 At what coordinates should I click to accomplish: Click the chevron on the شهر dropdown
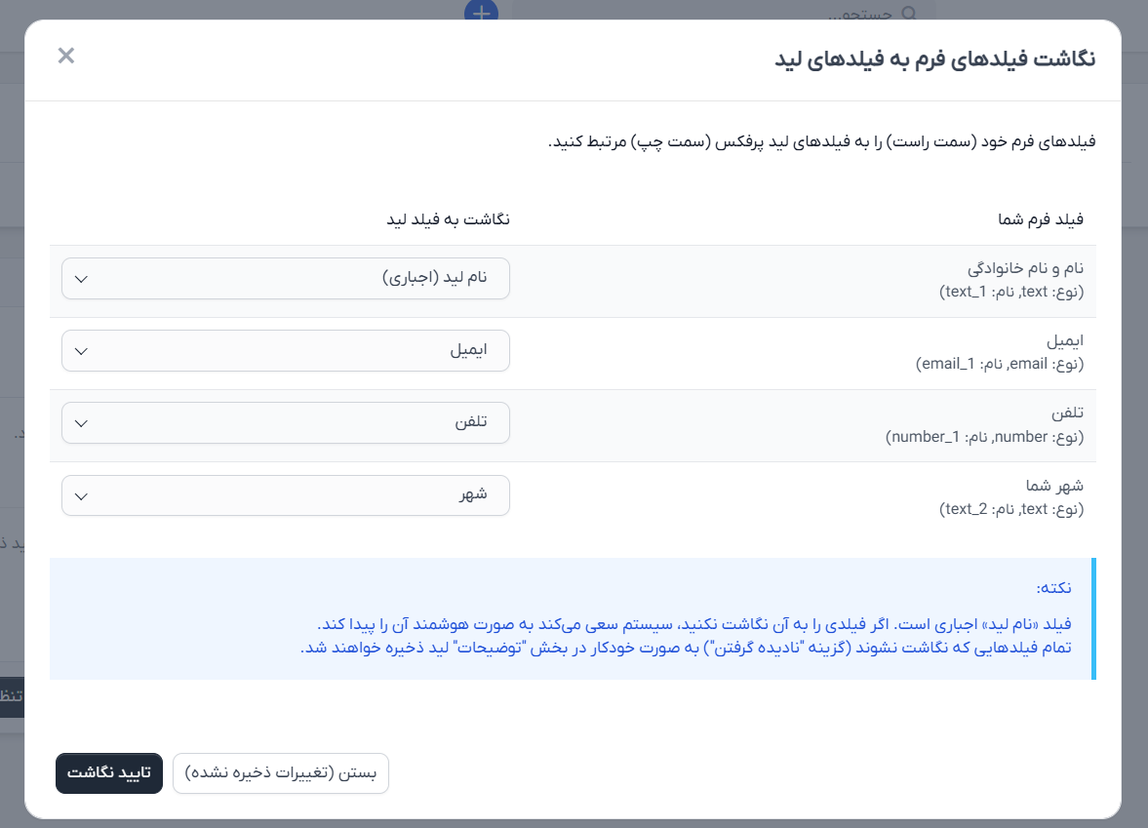(82, 495)
